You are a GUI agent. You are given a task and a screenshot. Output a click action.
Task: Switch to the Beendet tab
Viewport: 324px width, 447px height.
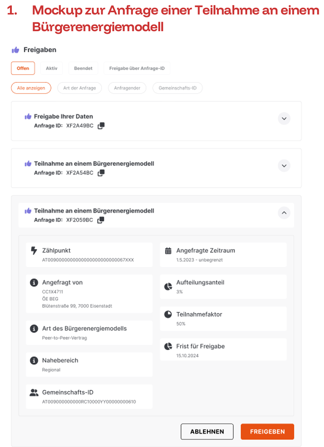(x=83, y=68)
